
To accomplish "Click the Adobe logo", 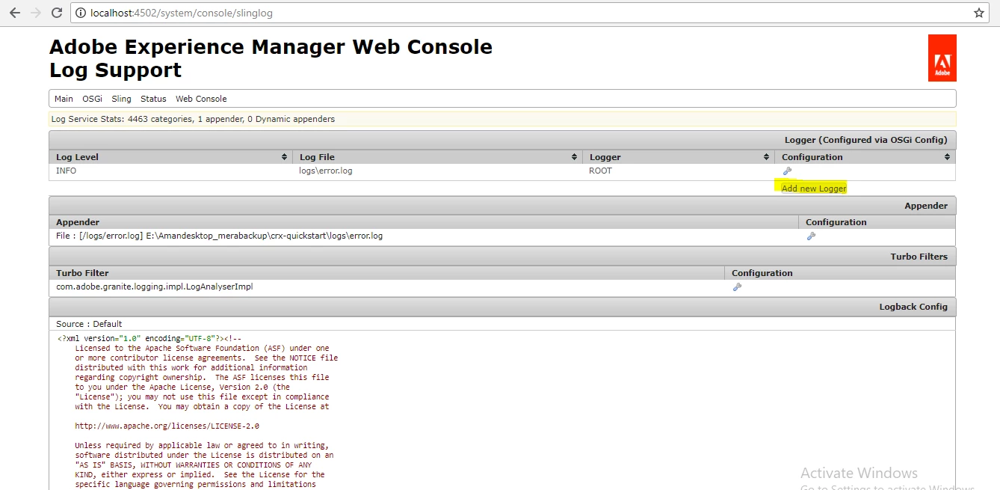I will [942, 58].
